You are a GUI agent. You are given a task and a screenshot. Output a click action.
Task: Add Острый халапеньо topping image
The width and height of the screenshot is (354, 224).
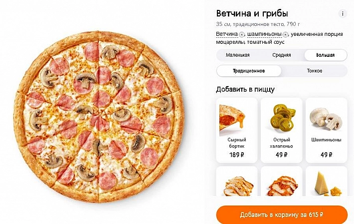point(282,117)
